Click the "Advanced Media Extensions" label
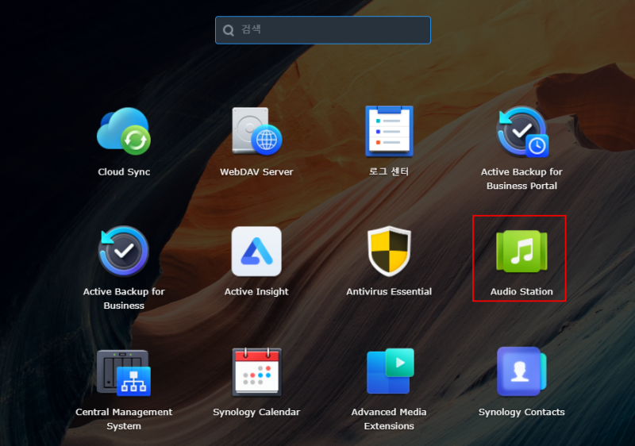Image resolution: width=635 pixels, height=446 pixels. coord(389,419)
